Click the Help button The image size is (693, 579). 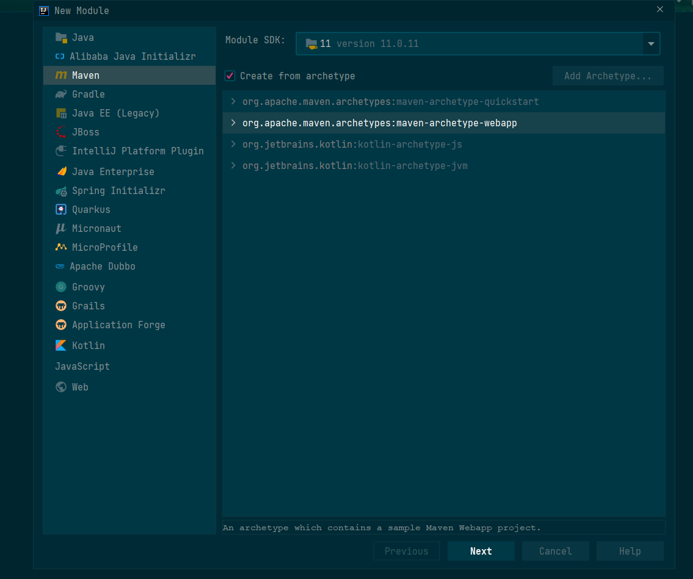click(x=630, y=551)
